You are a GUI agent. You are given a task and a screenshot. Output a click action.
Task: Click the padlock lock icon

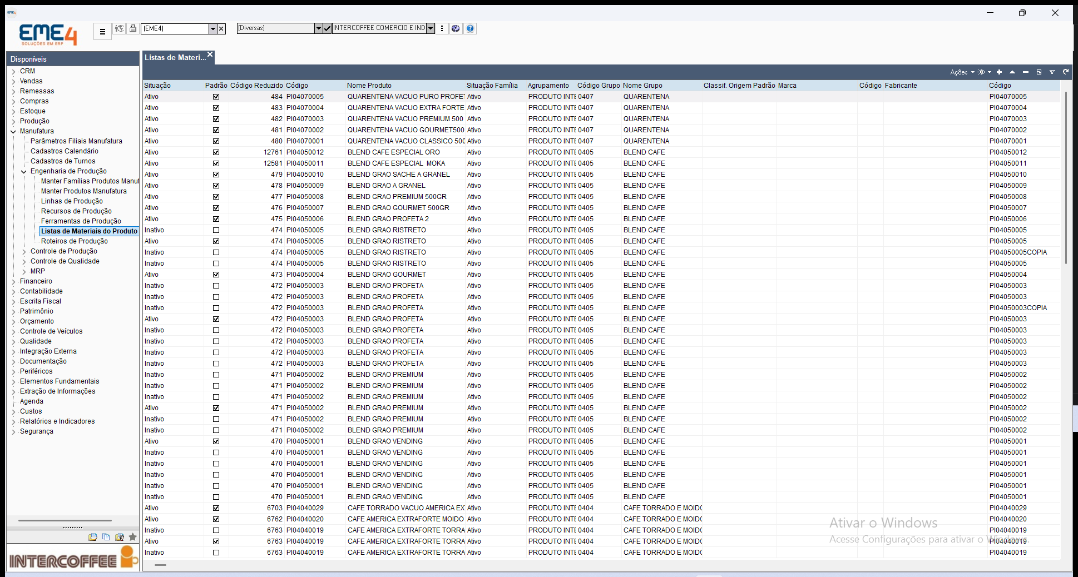pos(133,28)
